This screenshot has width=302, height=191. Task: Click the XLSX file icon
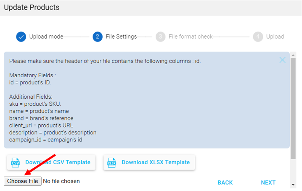point(111,162)
